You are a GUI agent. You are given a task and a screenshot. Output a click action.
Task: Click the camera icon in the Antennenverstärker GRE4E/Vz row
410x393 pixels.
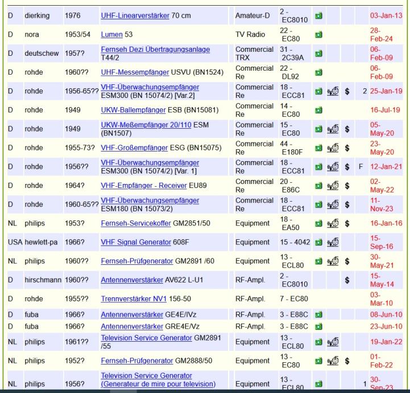pyautogui.click(x=319, y=327)
